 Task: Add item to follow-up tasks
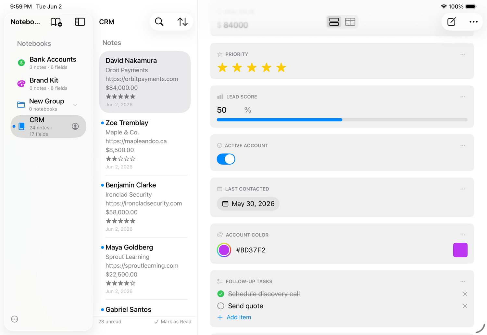234,317
